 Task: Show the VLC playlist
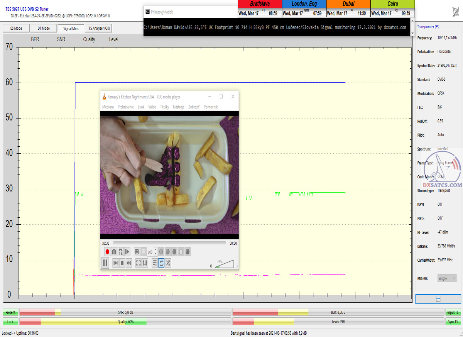click(155, 263)
